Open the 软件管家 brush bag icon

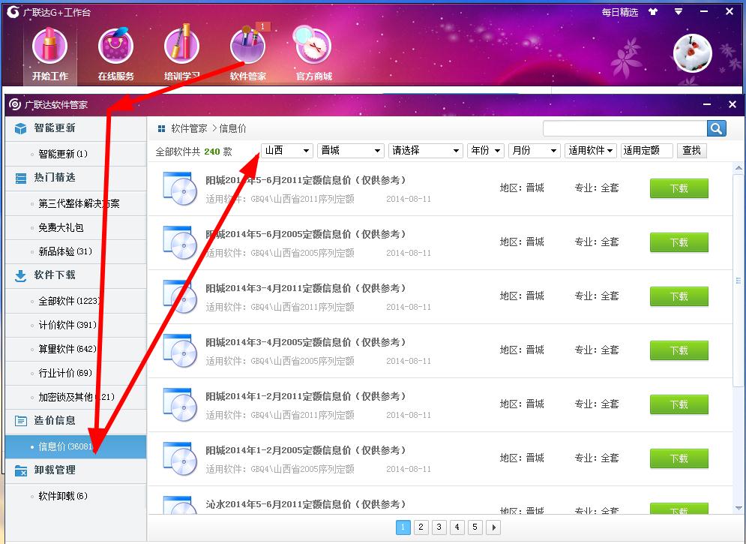[247, 47]
